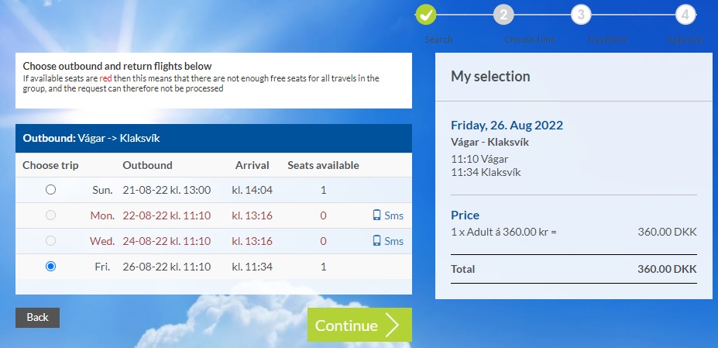Click step 2 Choose trips circle

(503, 14)
